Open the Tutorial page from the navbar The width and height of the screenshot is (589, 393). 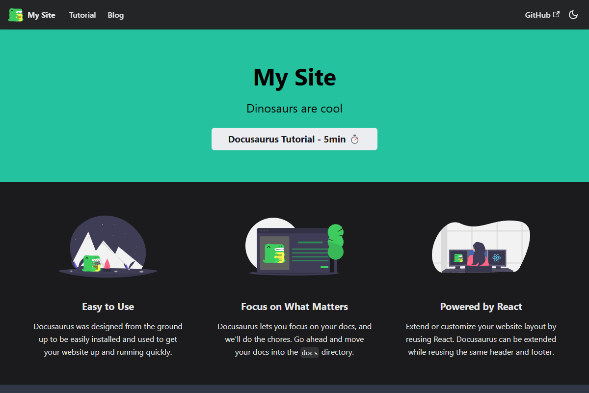pyautogui.click(x=82, y=15)
